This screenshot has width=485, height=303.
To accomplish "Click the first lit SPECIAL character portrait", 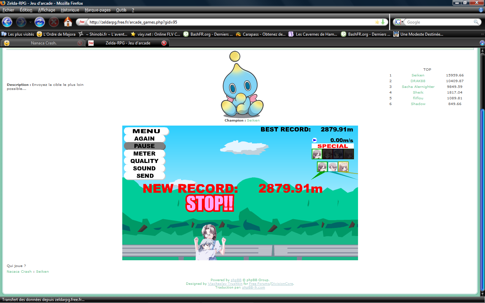I will 317,154.
